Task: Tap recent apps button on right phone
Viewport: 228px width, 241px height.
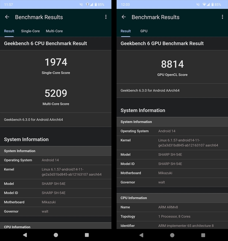Action: point(203,235)
